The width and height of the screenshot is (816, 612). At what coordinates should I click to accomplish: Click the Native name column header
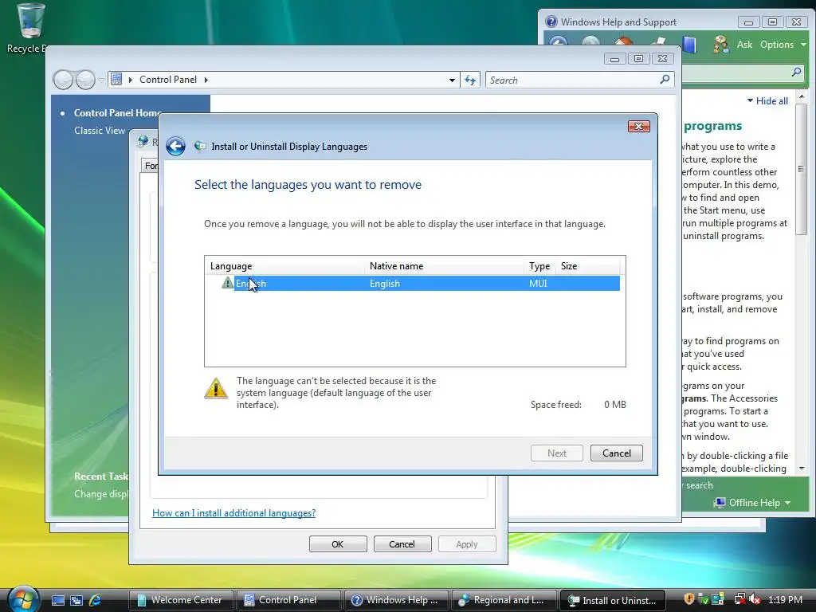point(443,266)
